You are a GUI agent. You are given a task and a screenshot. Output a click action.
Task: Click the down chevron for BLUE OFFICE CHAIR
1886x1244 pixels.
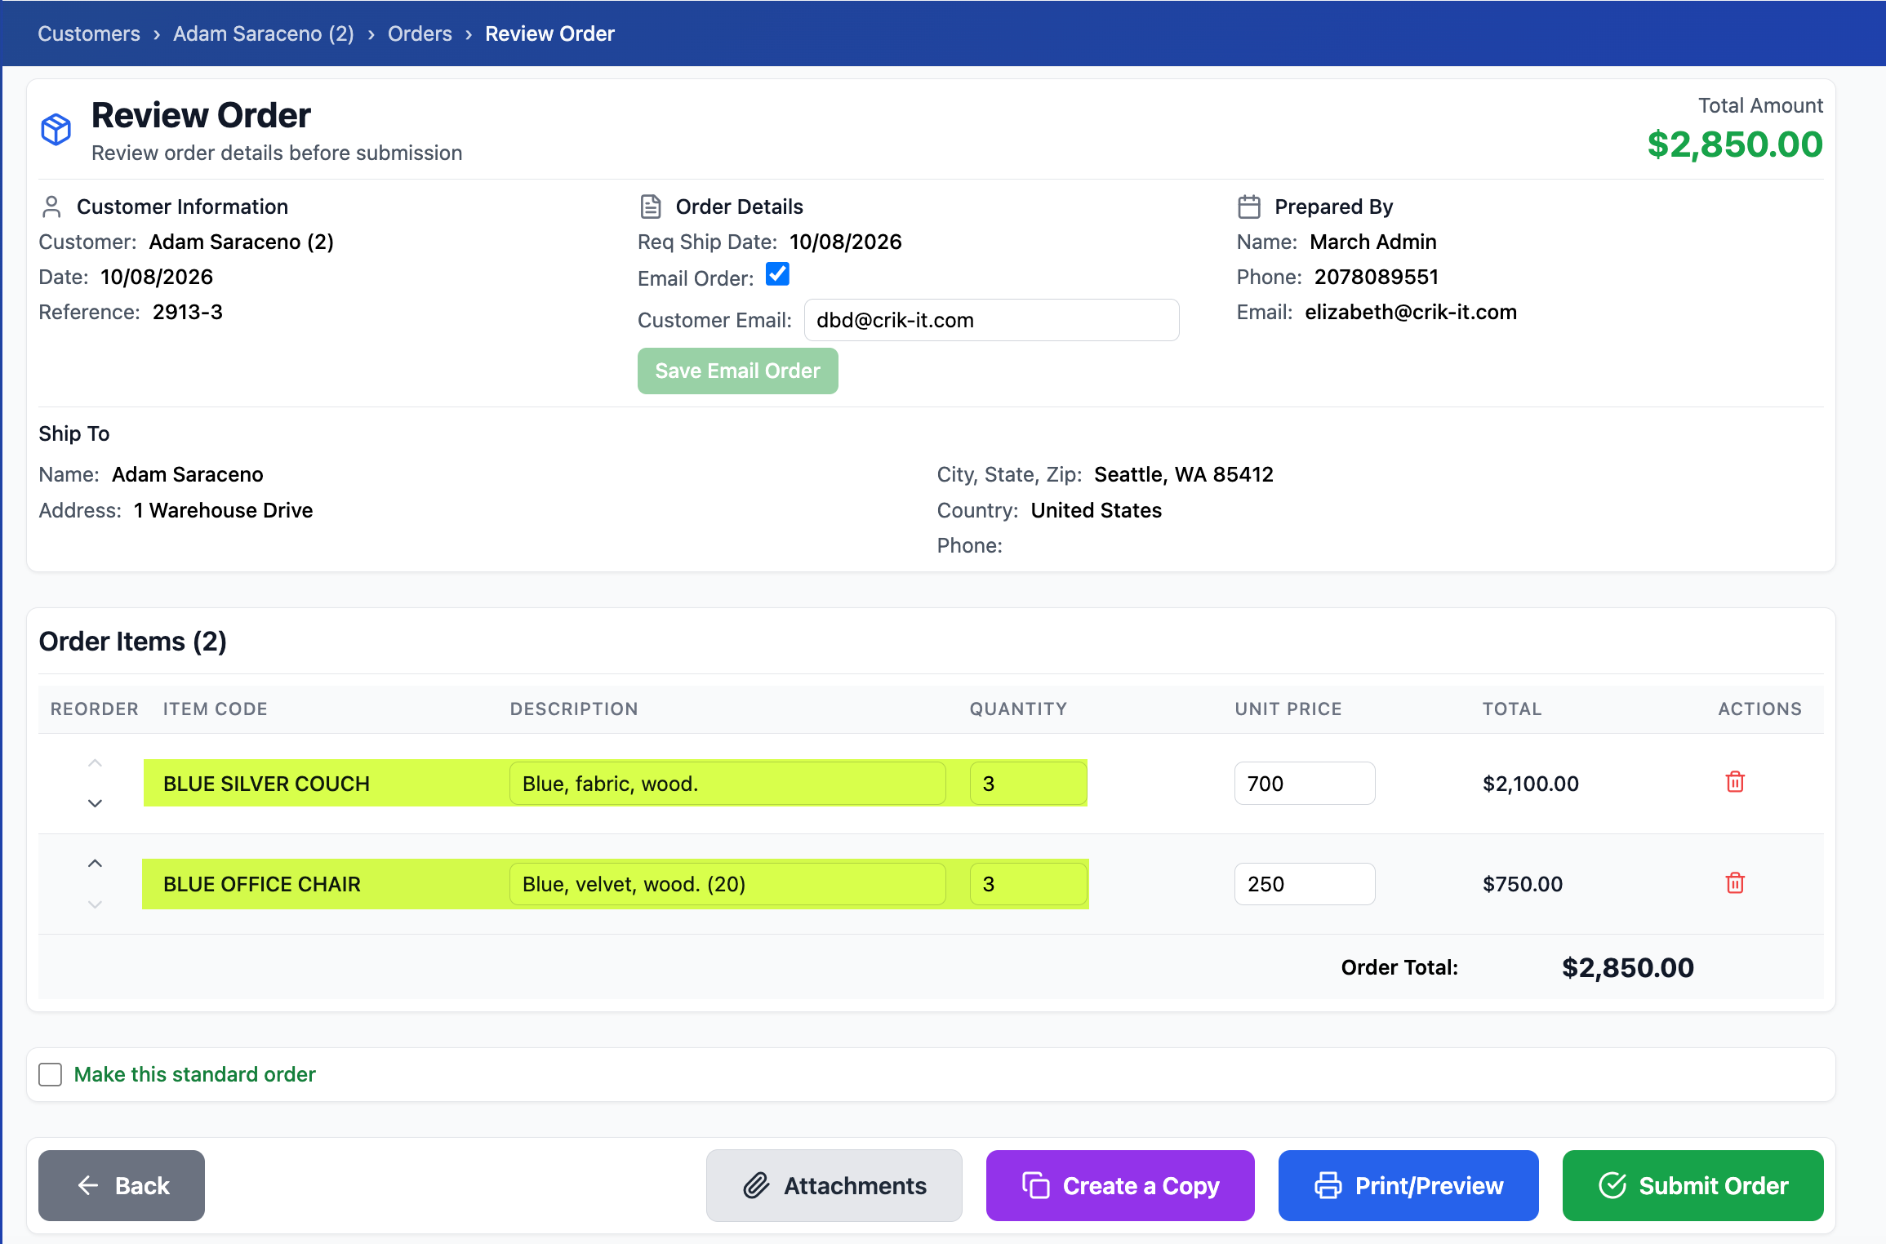(x=95, y=904)
